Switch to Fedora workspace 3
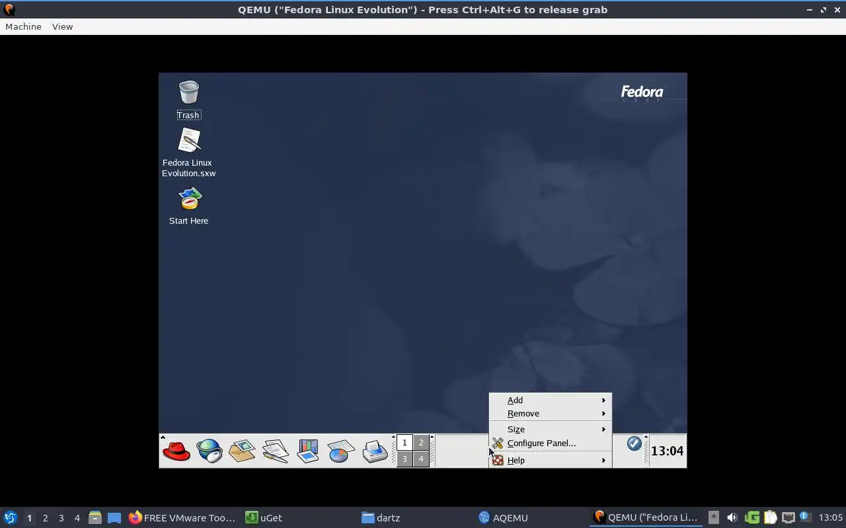846x528 pixels. tap(404, 459)
